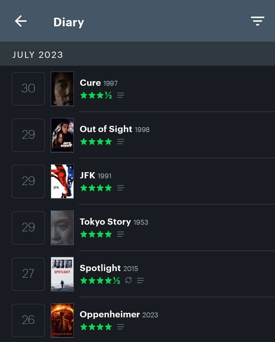The width and height of the screenshot is (275, 342).
Task: Open the Out of Sight poster
Action: (62, 135)
